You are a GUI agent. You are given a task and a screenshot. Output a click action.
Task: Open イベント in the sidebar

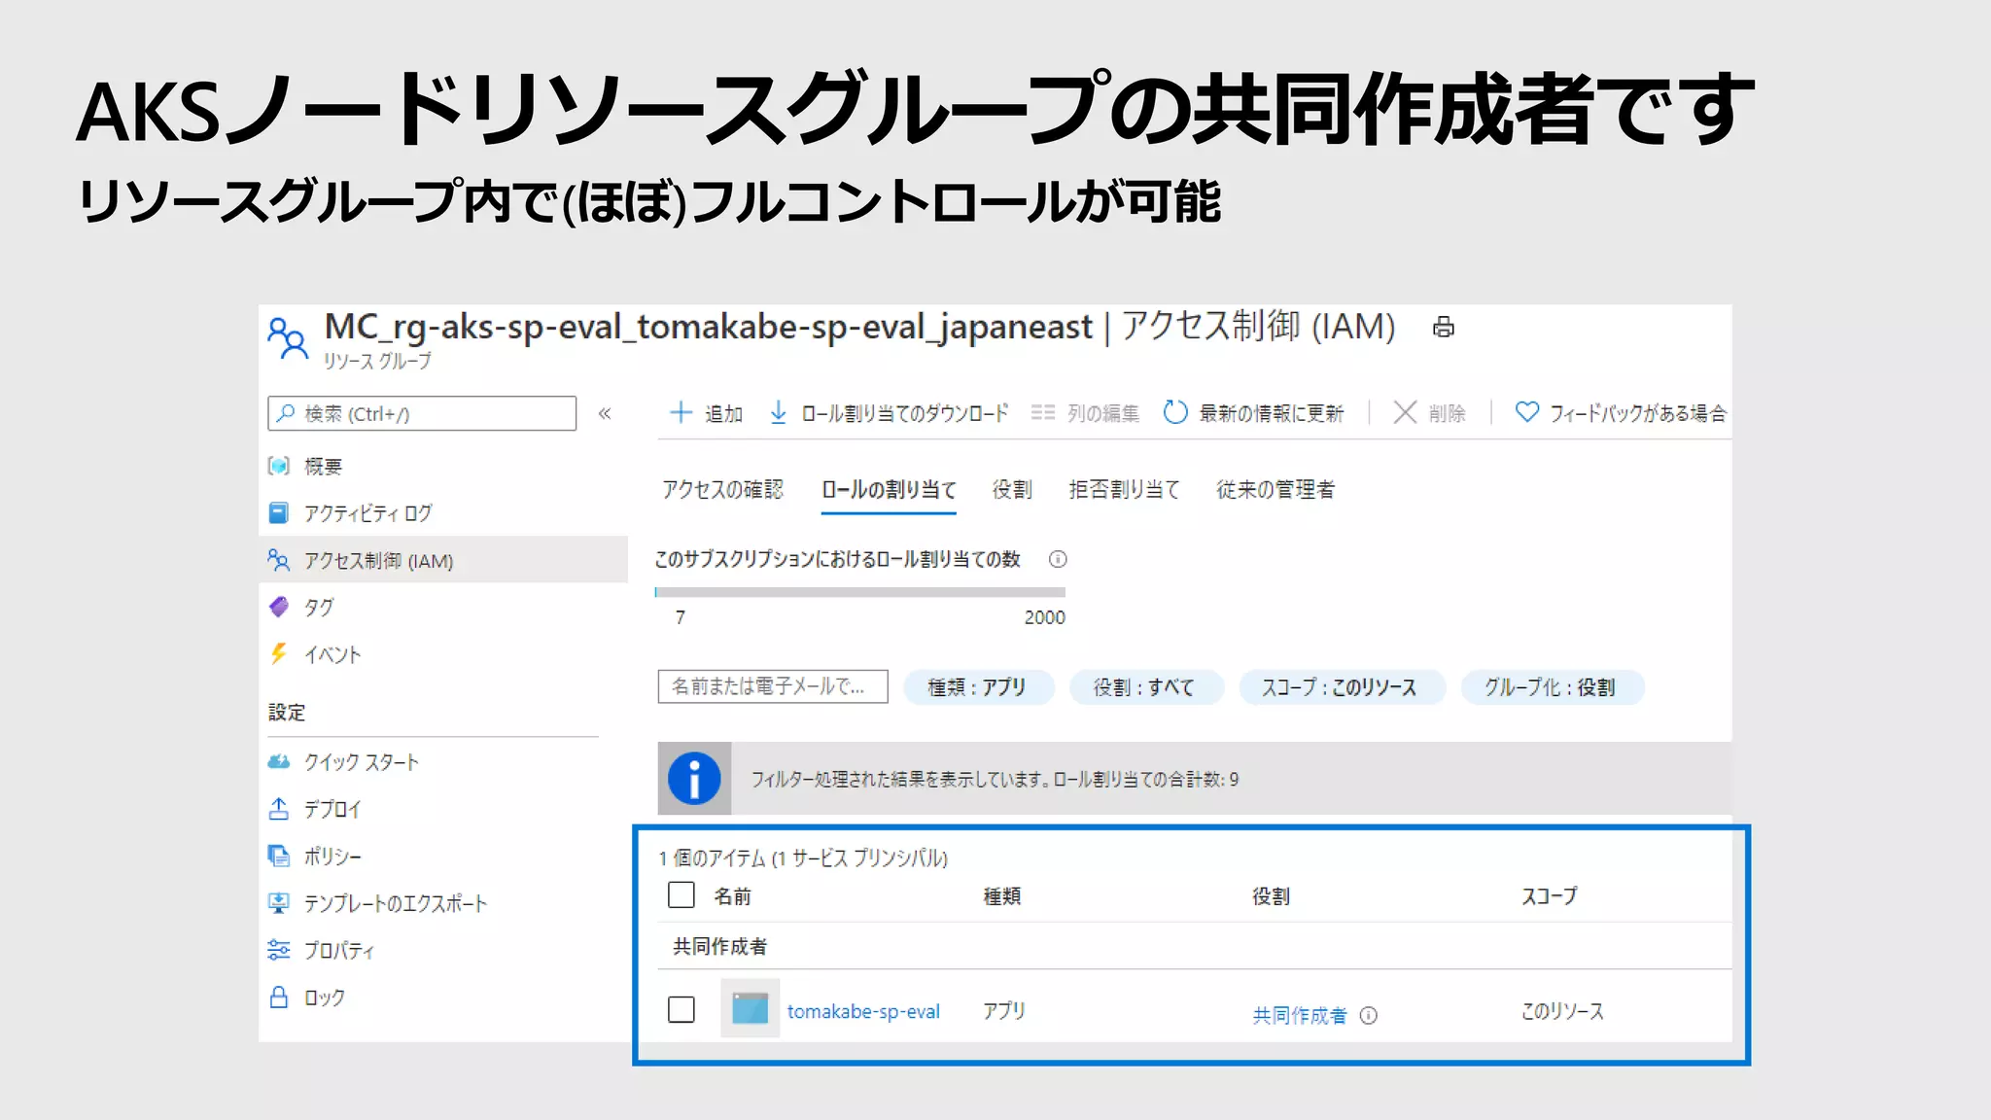(x=332, y=655)
